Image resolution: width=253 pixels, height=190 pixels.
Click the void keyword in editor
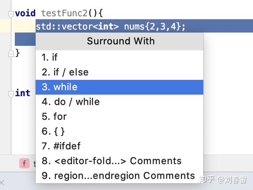click(x=25, y=13)
